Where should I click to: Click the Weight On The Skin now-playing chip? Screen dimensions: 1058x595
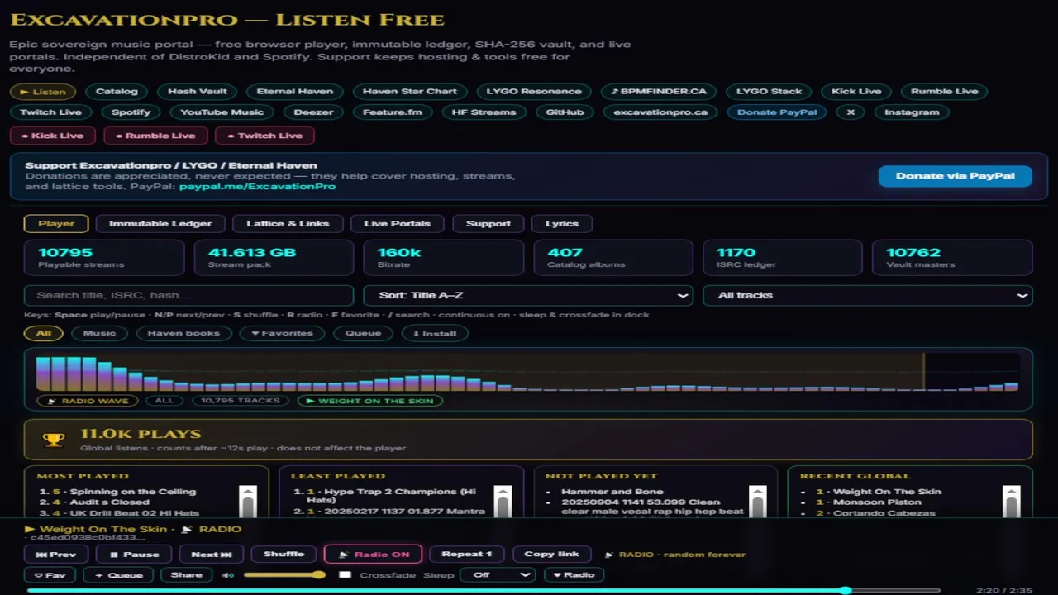pyautogui.click(x=369, y=401)
